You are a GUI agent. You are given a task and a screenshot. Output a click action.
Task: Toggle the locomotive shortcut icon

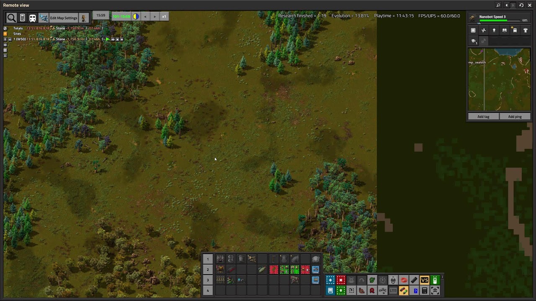(x=393, y=280)
